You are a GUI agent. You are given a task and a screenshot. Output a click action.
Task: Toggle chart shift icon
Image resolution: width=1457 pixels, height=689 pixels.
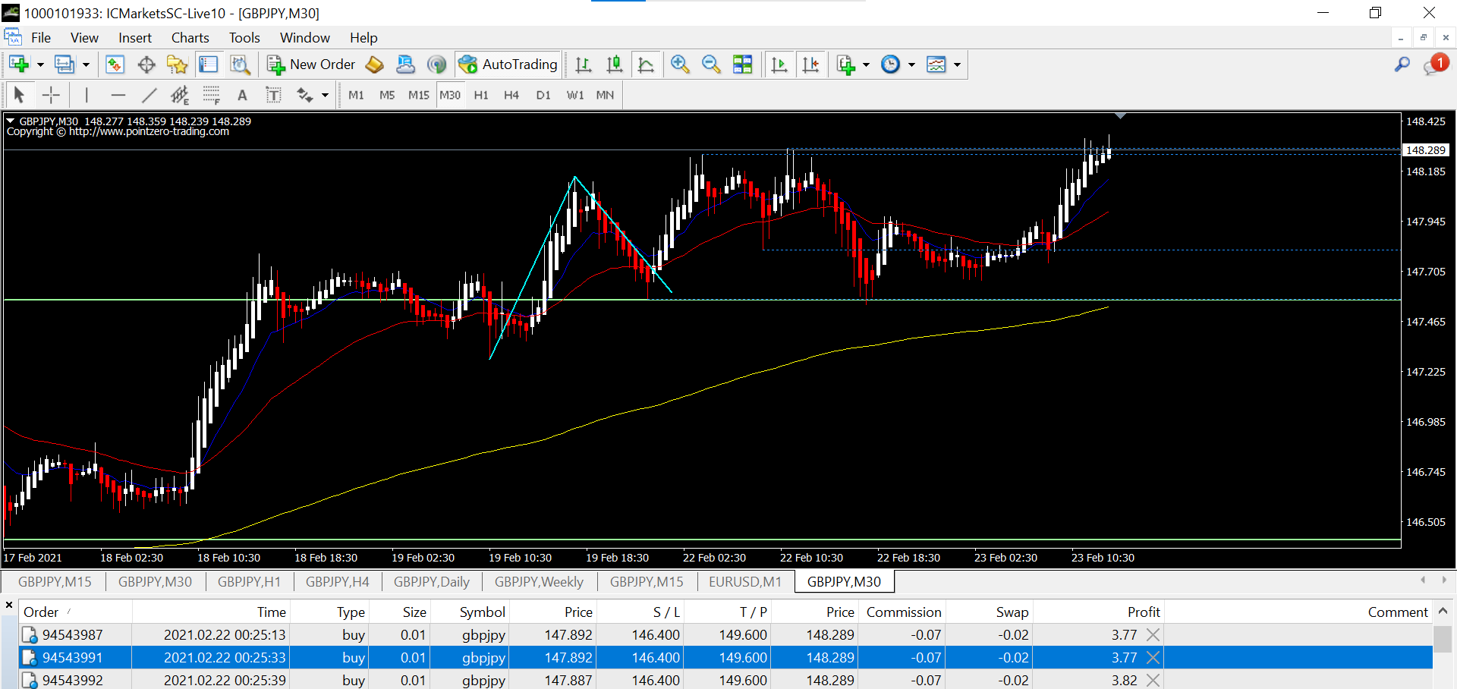point(810,64)
